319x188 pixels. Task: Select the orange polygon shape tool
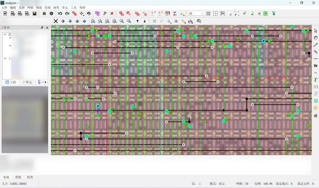click(x=316, y=108)
